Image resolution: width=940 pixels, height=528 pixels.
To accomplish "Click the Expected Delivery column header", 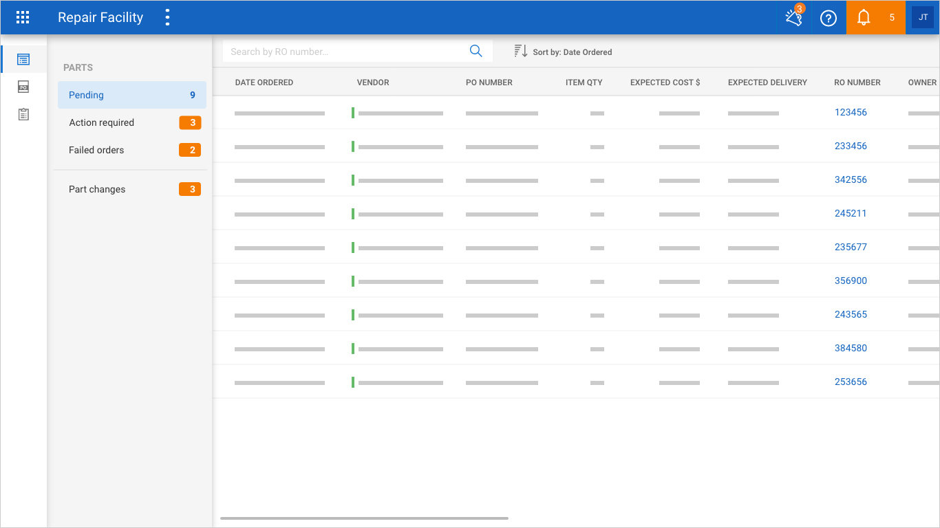I will click(767, 82).
